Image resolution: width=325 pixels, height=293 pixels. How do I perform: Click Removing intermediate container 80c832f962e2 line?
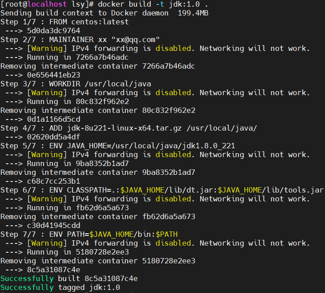(98, 111)
